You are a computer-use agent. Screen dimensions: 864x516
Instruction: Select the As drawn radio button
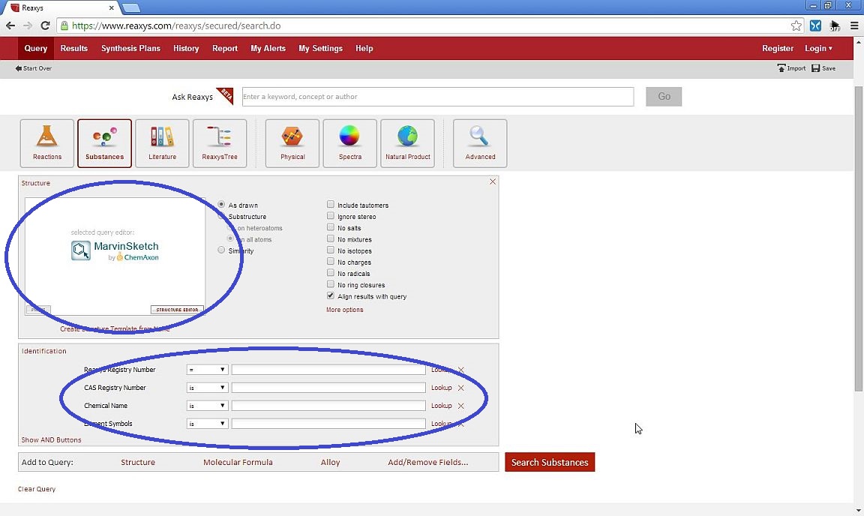[221, 205]
